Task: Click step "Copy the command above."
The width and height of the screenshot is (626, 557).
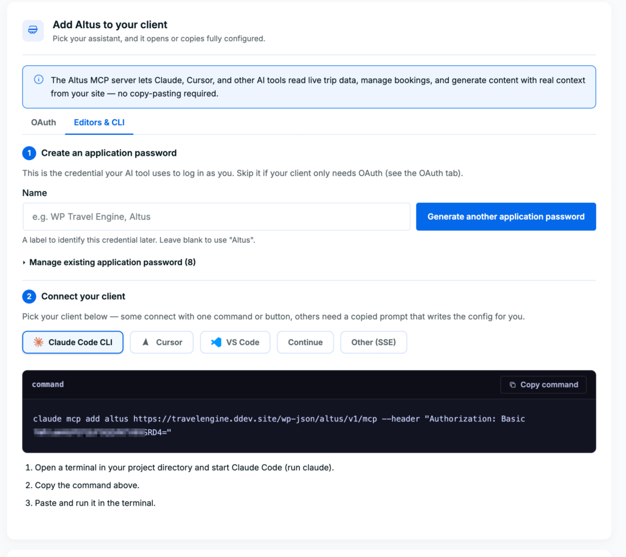Action: (x=87, y=485)
